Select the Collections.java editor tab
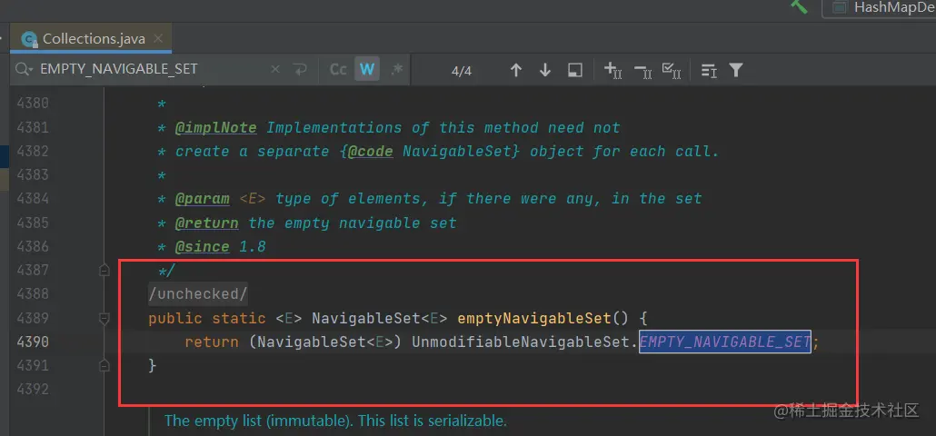 pyautogui.click(x=93, y=39)
